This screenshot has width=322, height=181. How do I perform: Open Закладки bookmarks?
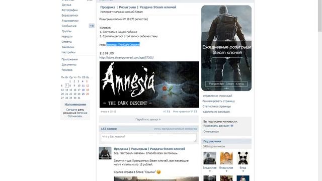pyautogui.click(x=68, y=47)
